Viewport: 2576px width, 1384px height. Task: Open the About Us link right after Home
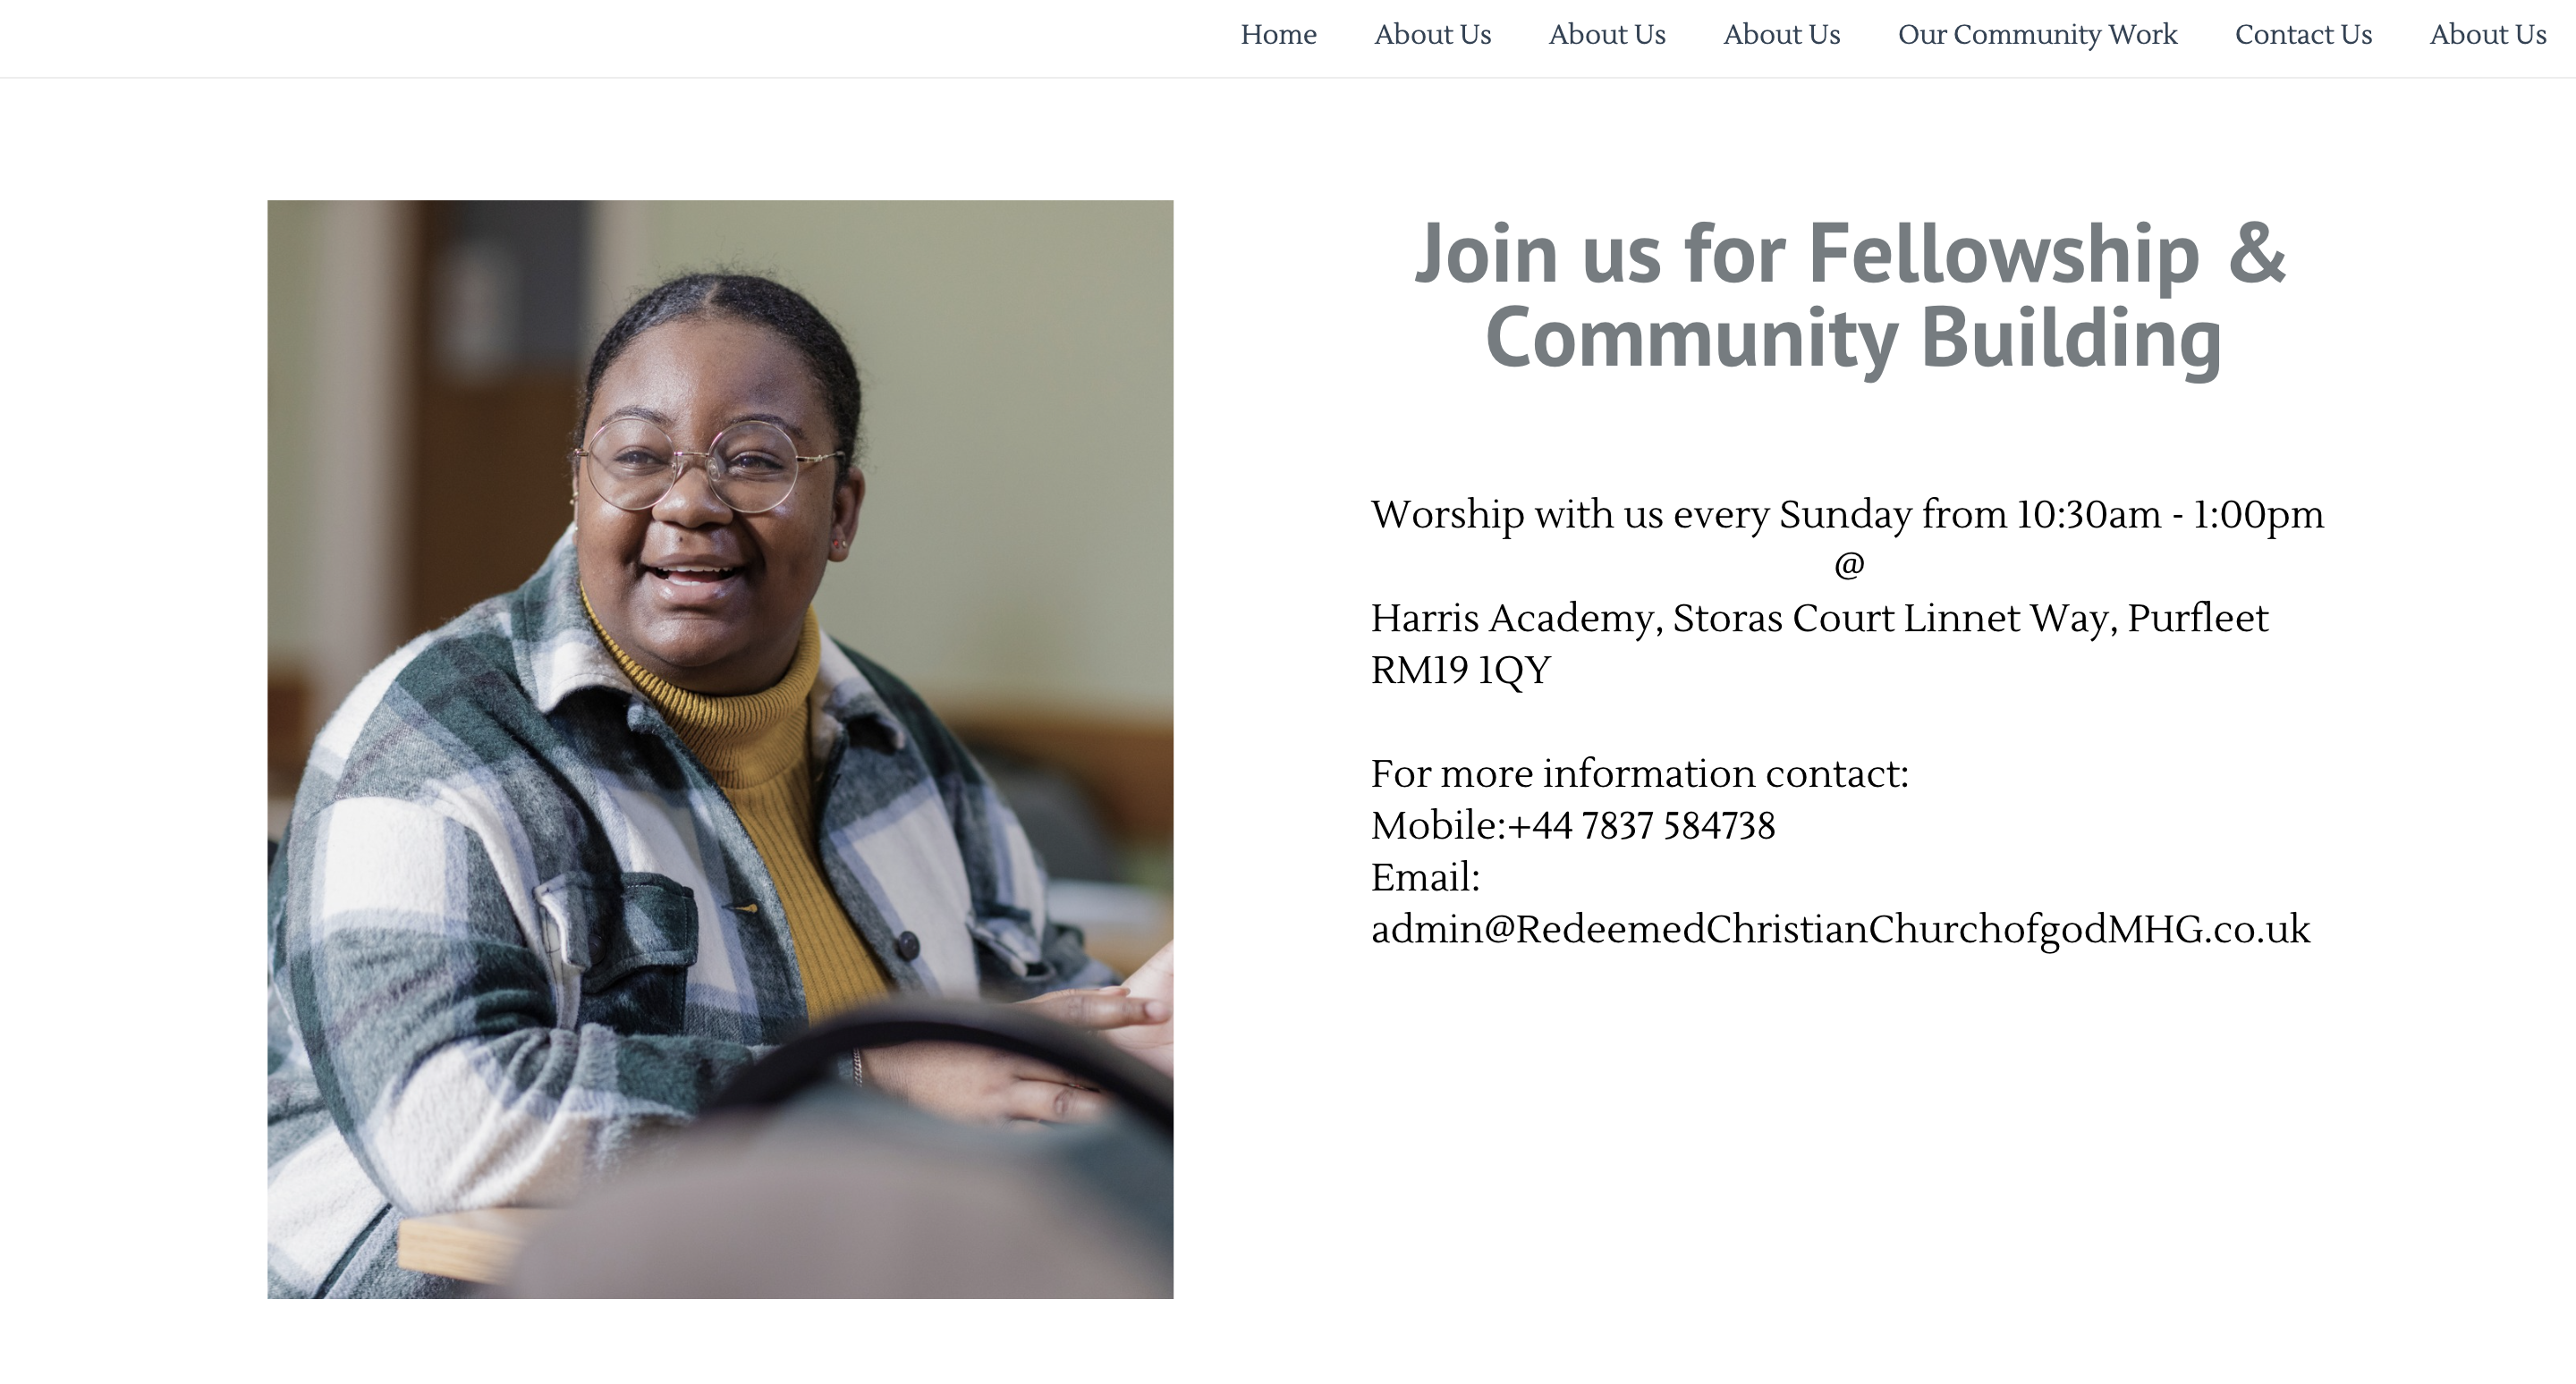(1432, 35)
